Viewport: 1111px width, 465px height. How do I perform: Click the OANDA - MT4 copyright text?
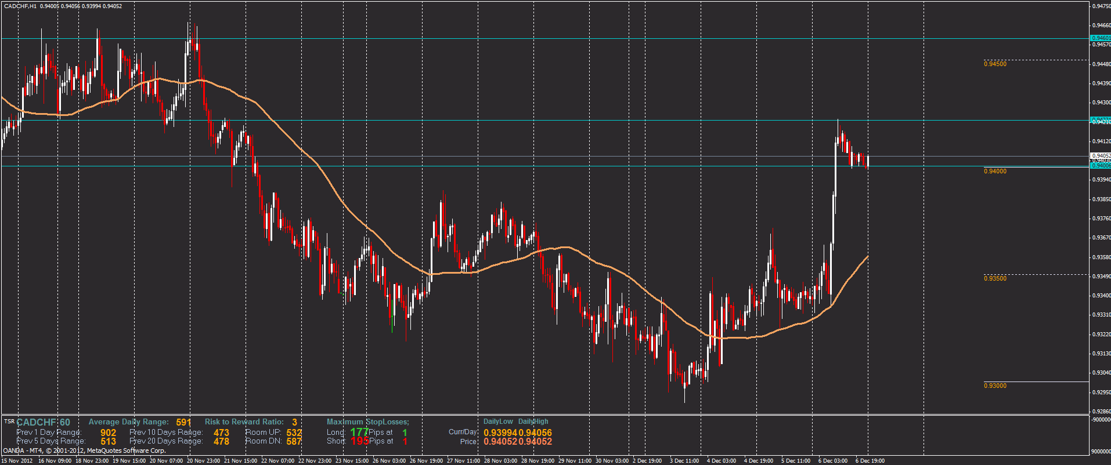(84, 451)
